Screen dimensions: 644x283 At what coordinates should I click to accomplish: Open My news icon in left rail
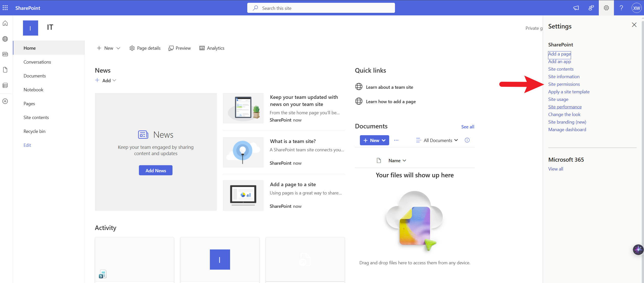tap(5, 54)
